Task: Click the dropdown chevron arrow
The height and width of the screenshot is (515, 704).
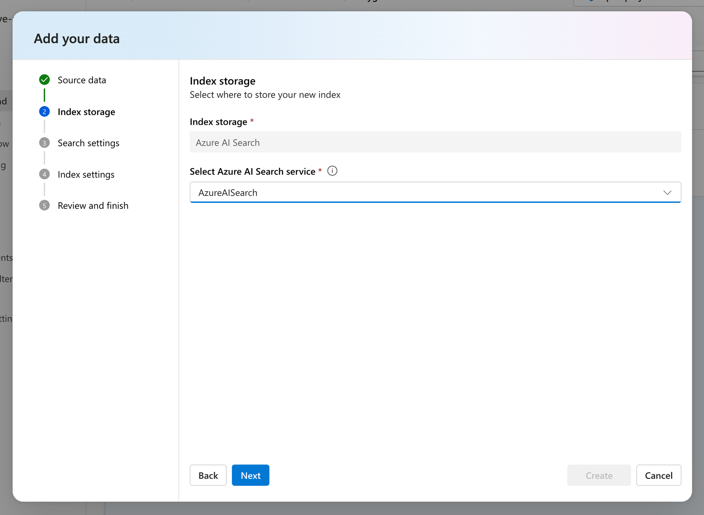Action: [x=667, y=193]
